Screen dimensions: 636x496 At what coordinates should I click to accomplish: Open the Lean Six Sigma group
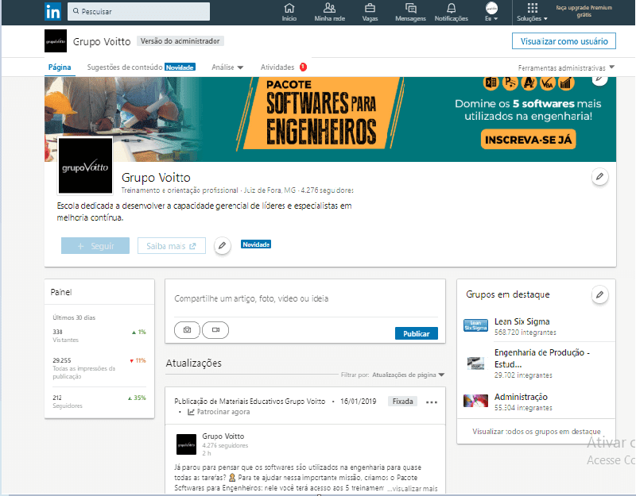522,321
